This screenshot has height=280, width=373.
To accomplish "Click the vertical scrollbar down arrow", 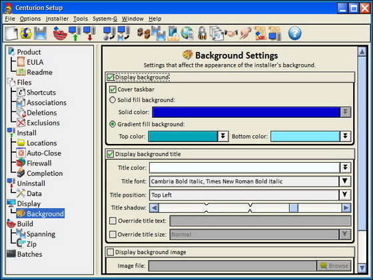I will pyautogui.click(x=362, y=268).
